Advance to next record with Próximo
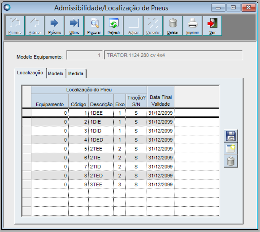The image size is (260, 232). pos(54,26)
